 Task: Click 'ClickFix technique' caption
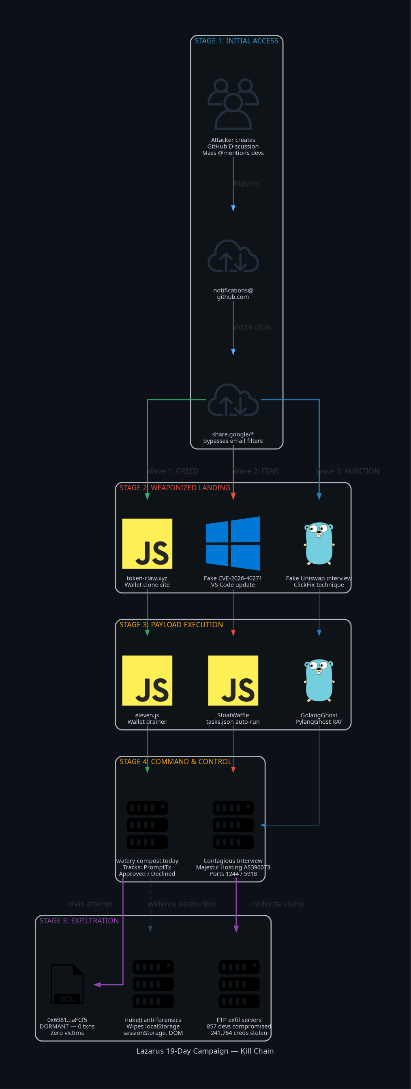(319, 585)
